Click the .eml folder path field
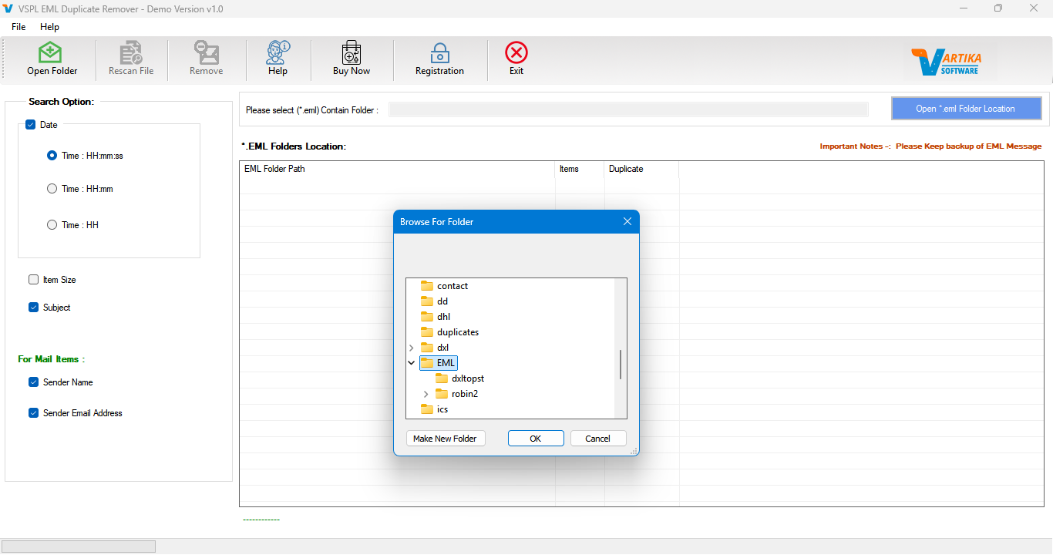Screen dimensions: 1053x555 tap(628, 109)
